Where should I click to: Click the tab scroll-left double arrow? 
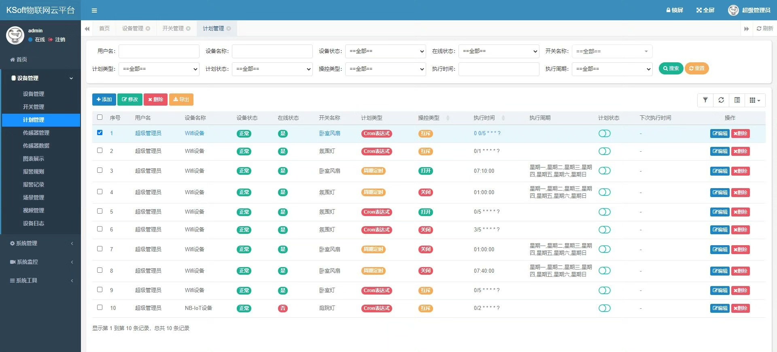coord(87,29)
